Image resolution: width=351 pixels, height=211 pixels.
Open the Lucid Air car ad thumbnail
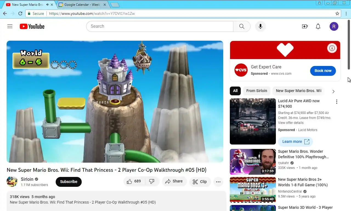(253, 121)
